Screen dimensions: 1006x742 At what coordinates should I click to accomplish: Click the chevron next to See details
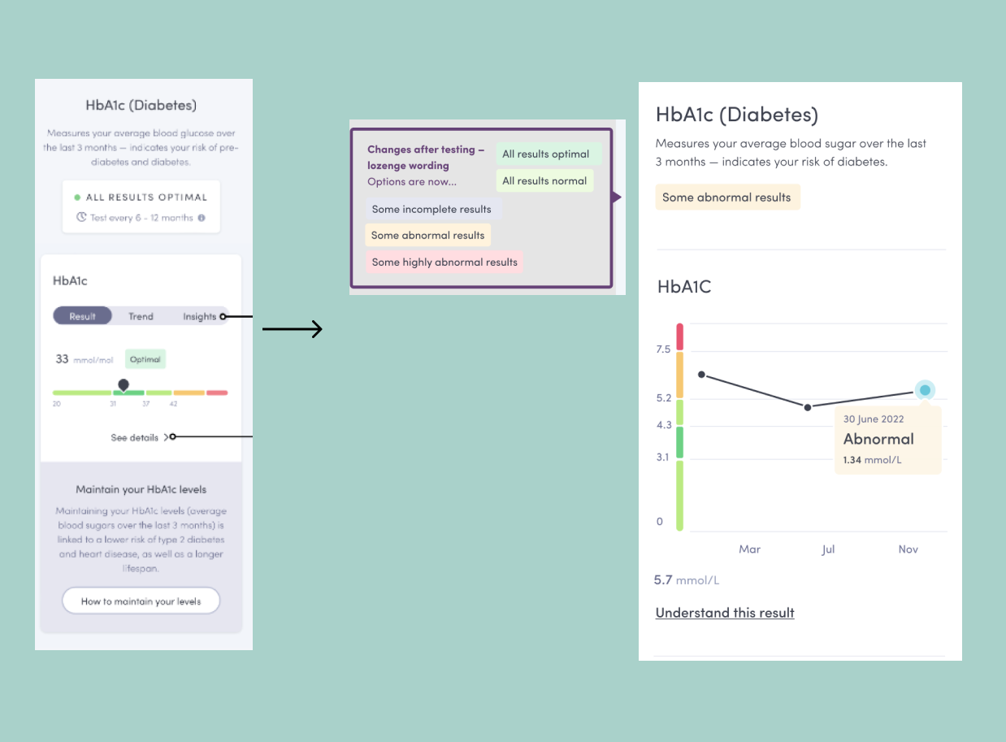click(x=166, y=437)
